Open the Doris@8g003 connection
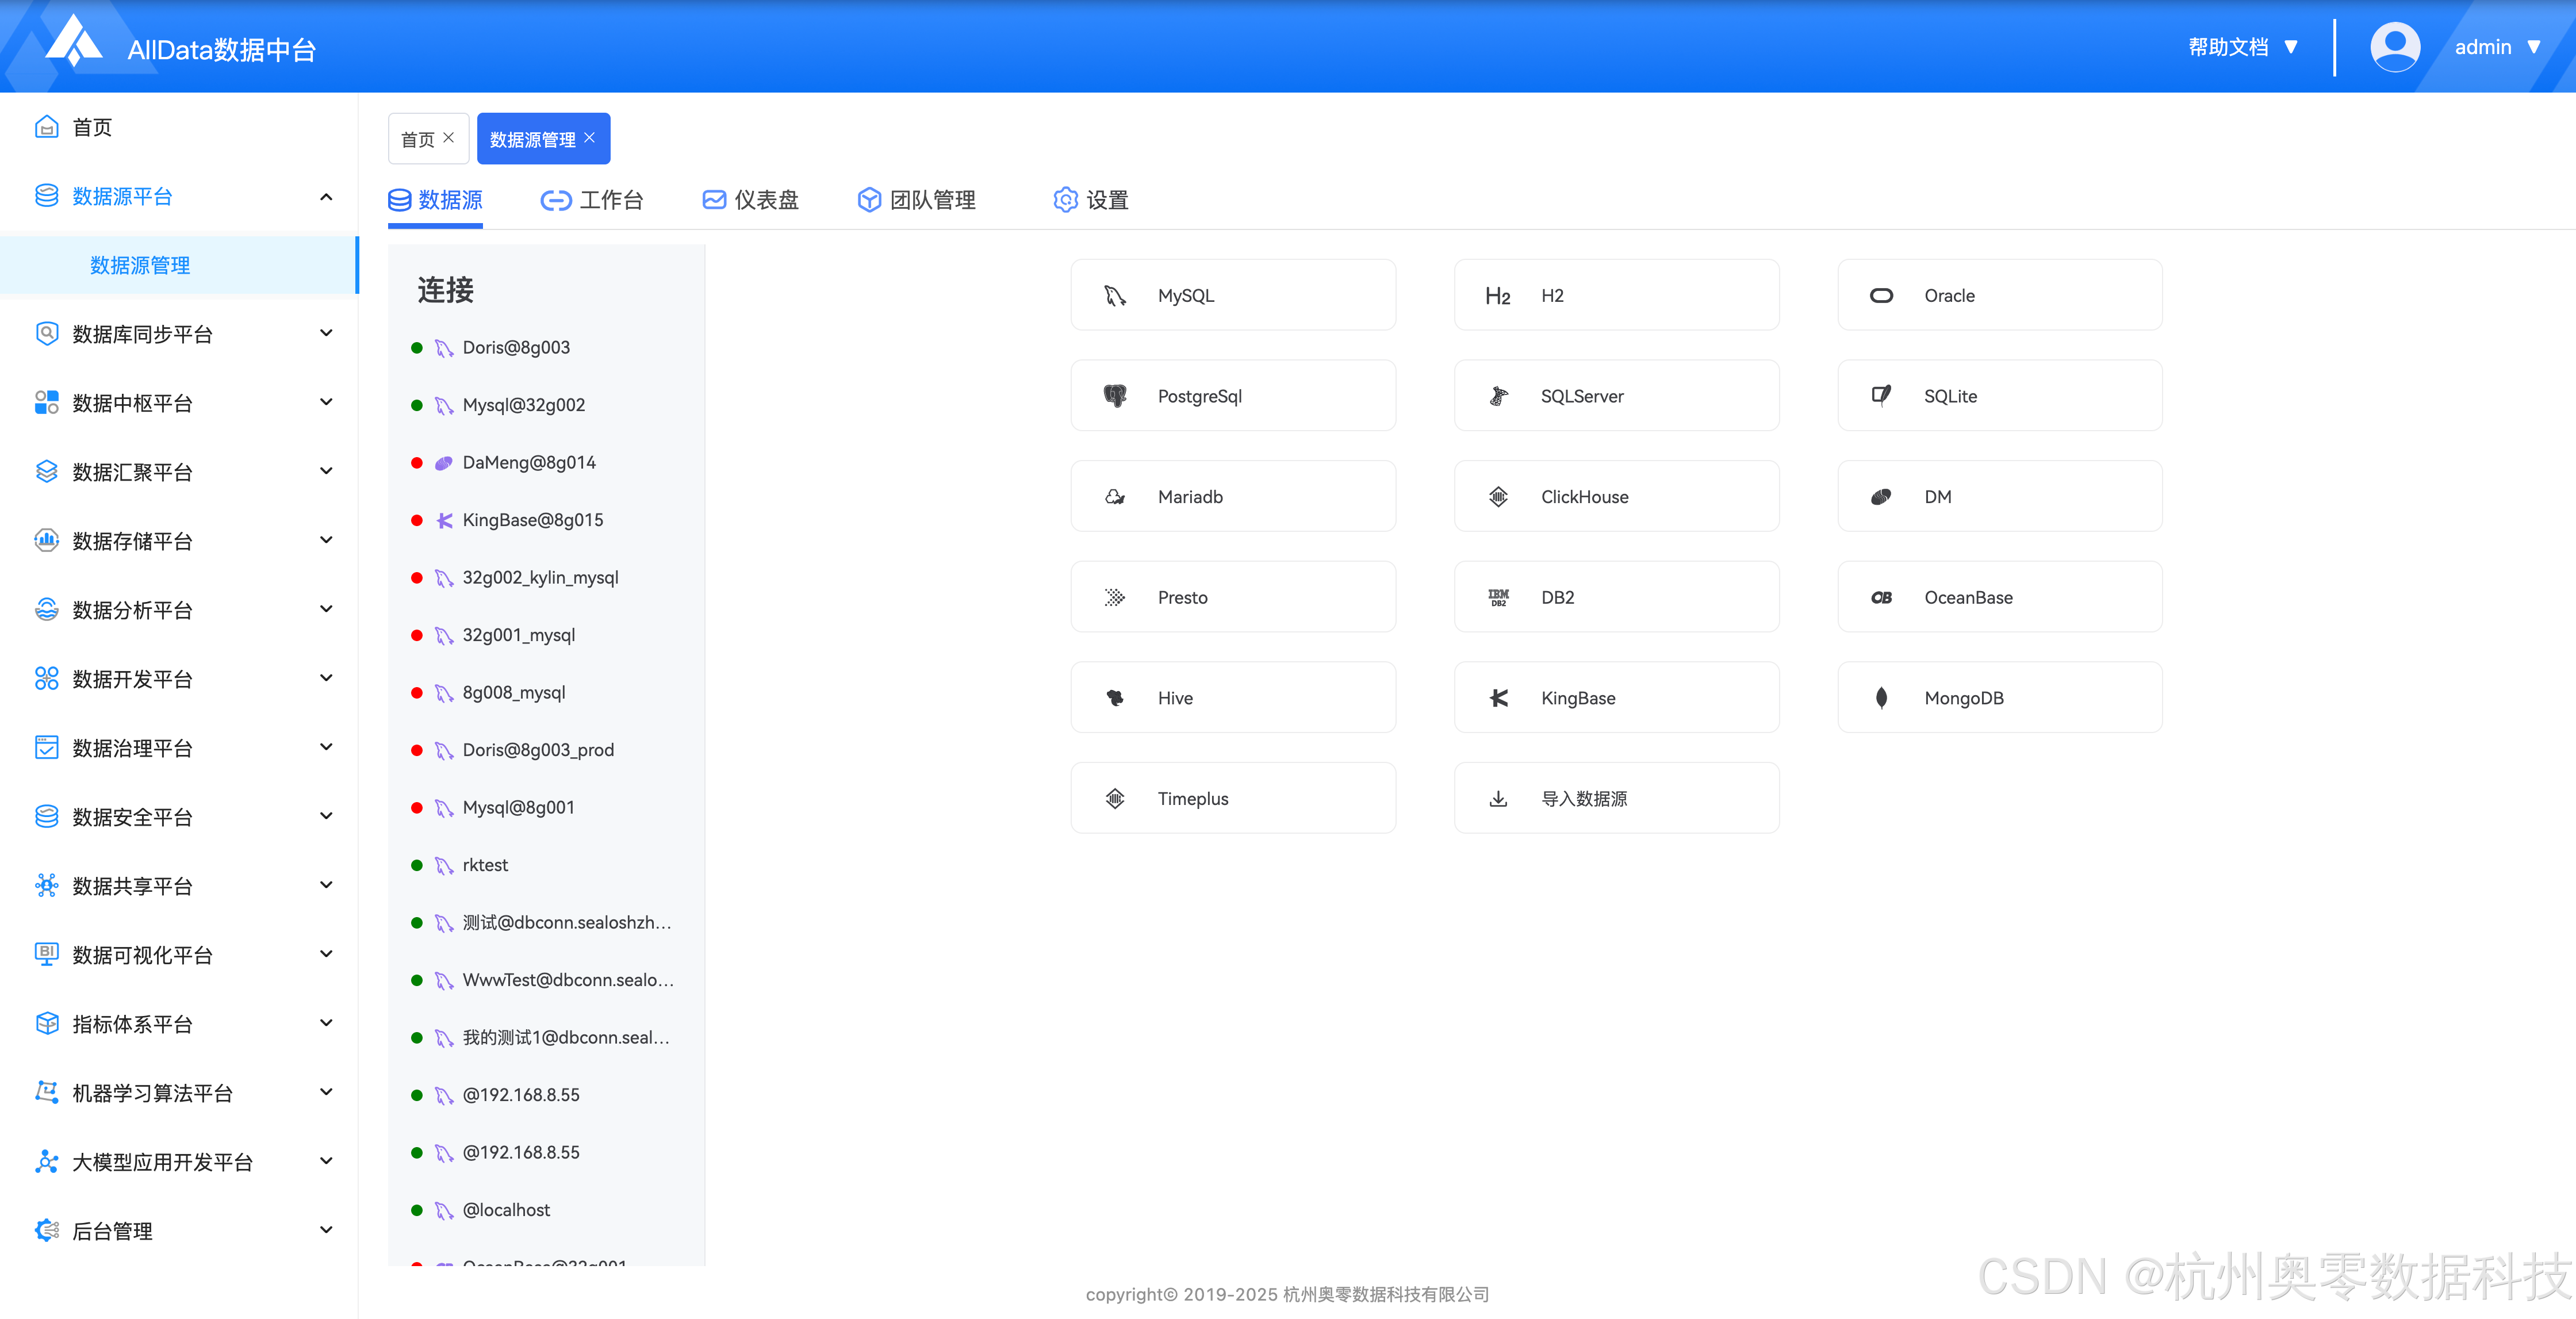The image size is (2576, 1319). point(516,348)
